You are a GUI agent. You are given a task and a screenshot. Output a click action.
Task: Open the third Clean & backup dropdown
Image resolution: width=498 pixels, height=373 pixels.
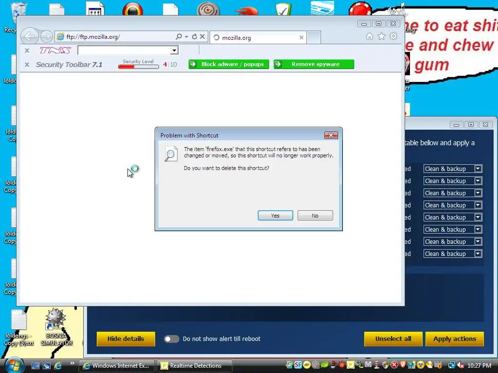(478, 193)
